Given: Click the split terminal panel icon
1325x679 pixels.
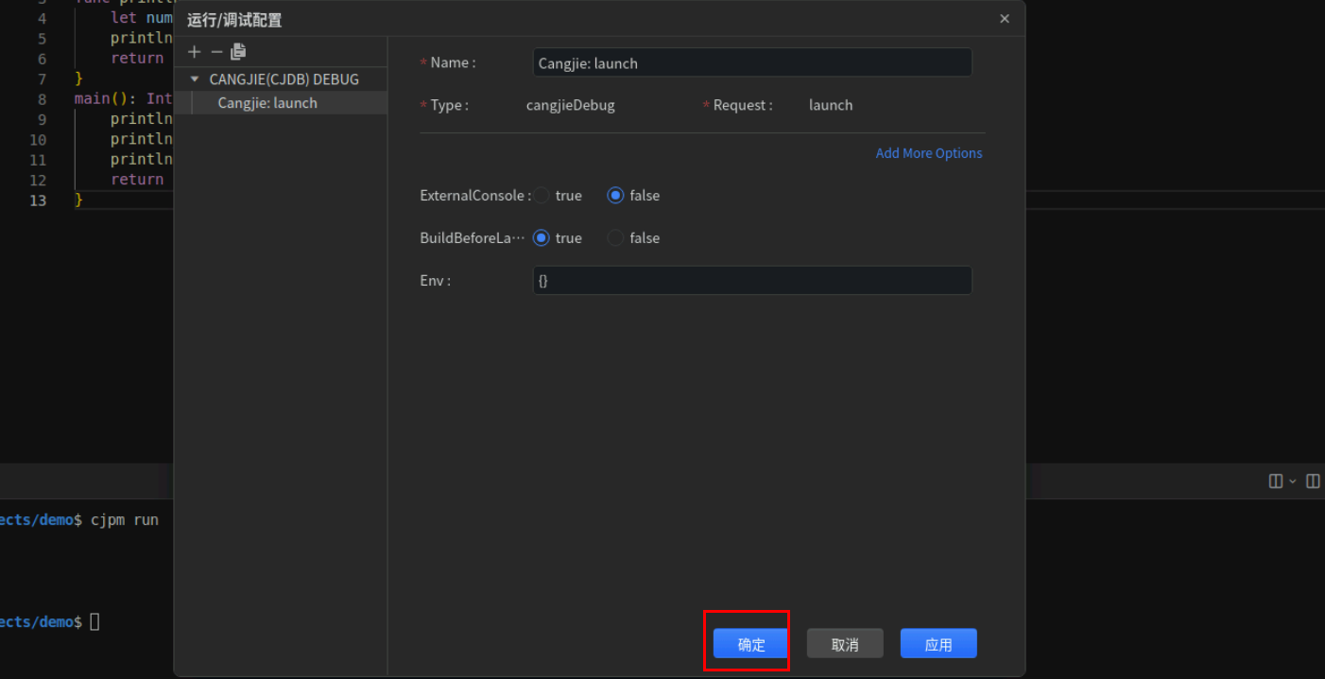Looking at the screenshot, I should pos(1276,481).
